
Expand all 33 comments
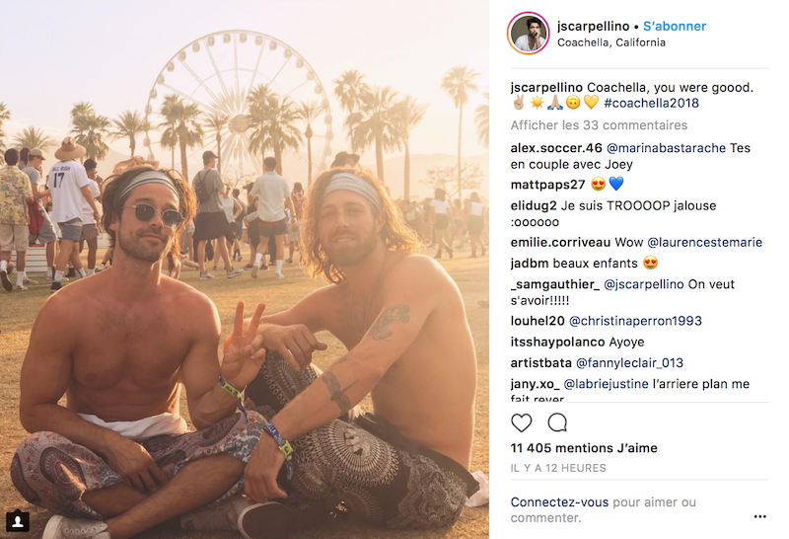[599, 125]
